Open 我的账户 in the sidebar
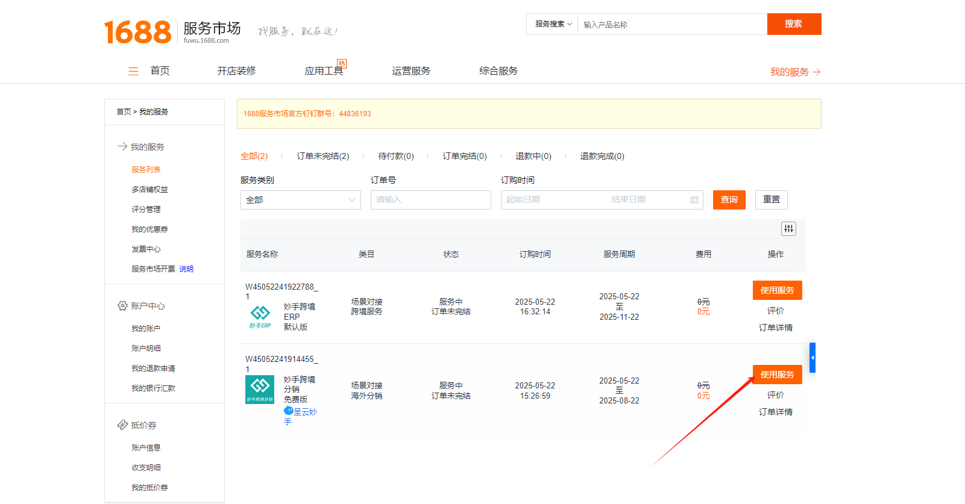 (146, 329)
